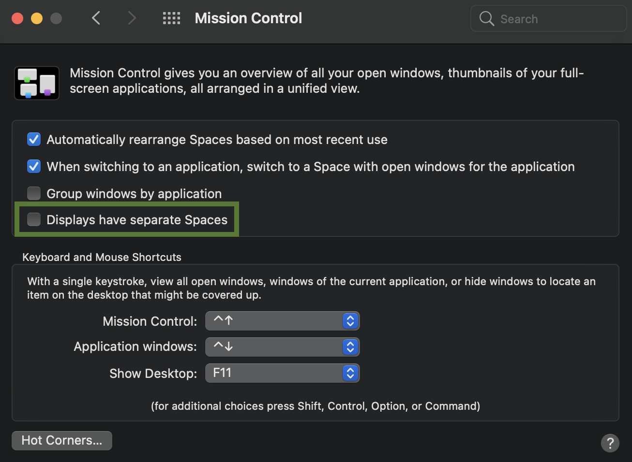Close the window with the red button

pyautogui.click(x=17, y=18)
